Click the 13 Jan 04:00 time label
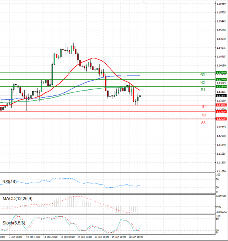This screenshot has width=228, height=241. [x=67, y=237]
